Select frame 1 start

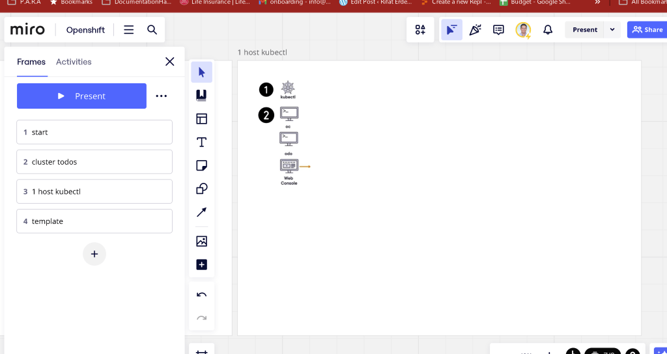94,132
